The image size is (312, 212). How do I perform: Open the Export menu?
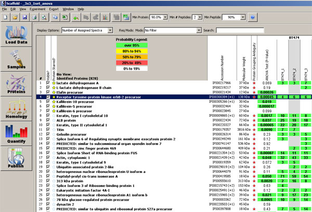(x=54, y=9)
